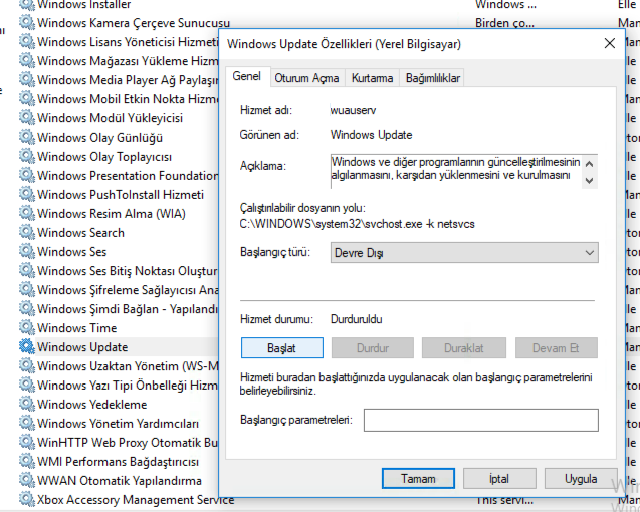Viewport: 640px width, 512px height.
Task: Switch to the Genel tab
Action: [x=247, y=77]
